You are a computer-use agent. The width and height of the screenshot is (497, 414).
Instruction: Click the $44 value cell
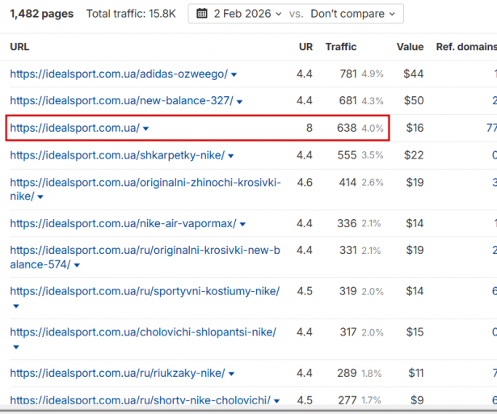pos(413,74)
